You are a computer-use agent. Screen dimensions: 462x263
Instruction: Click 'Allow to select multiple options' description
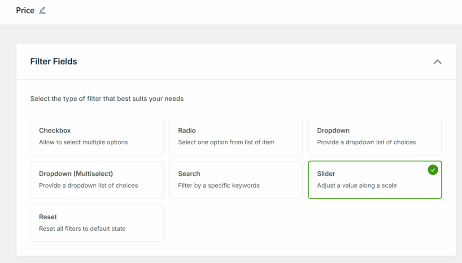click(79, 142)
